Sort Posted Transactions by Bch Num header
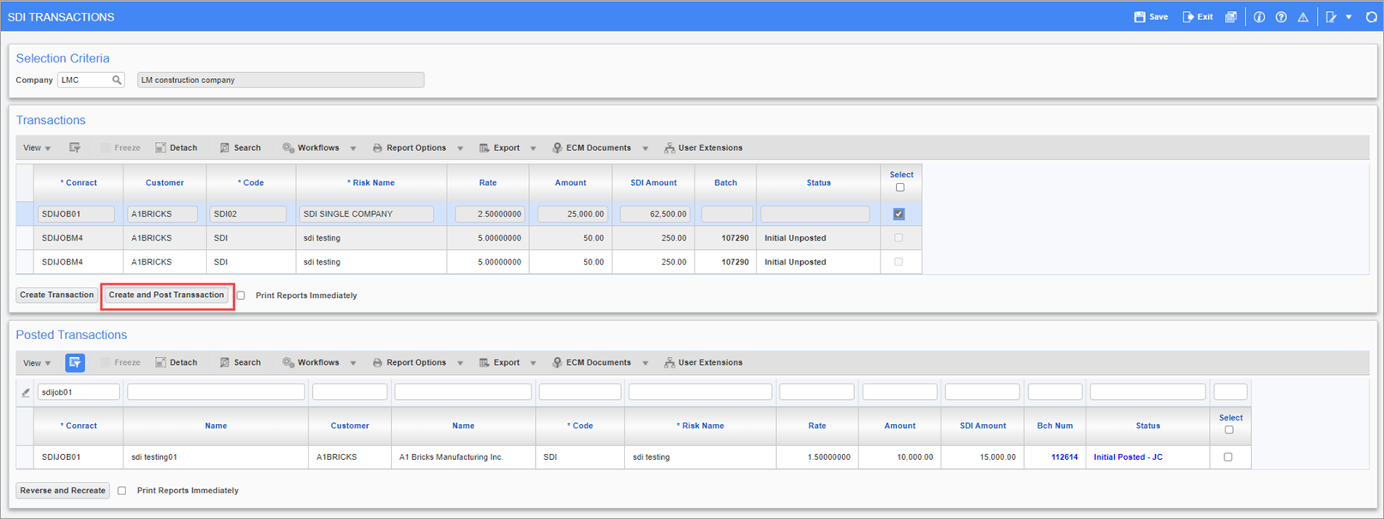 coord(1055,426)
